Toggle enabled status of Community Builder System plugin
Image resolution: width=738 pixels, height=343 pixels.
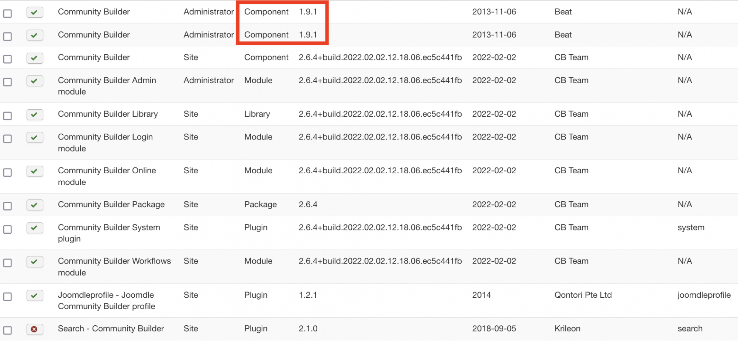35,228
